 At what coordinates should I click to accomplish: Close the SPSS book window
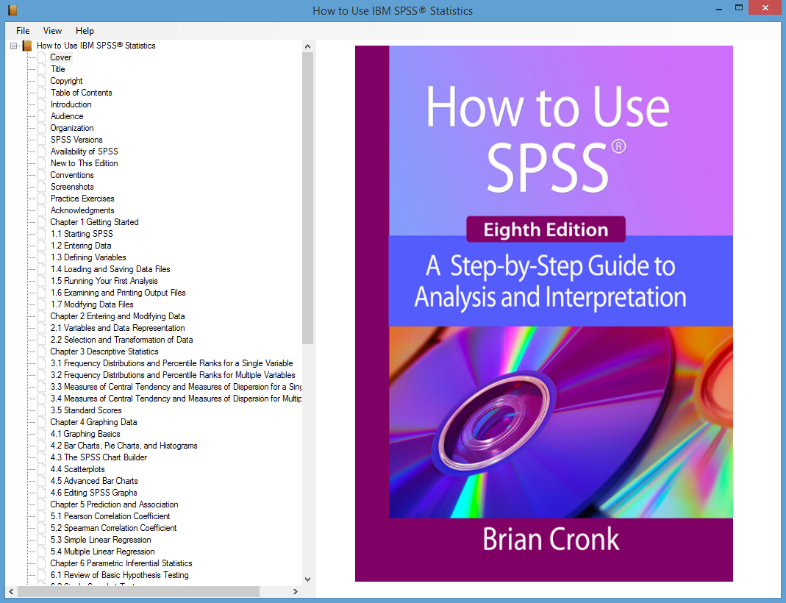[x=765, y=8]
